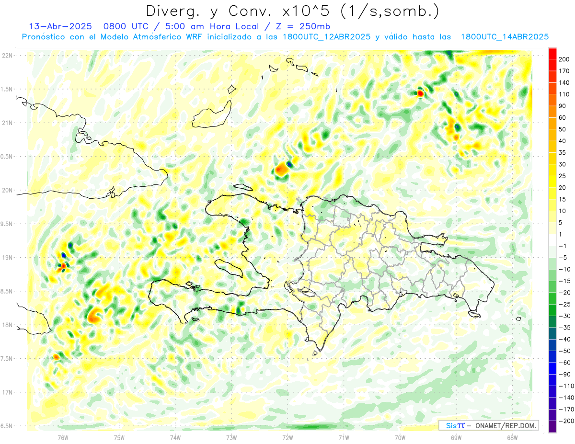Click the white color bar segment between 1 and -1
This screenshot has width=575, height=444.
pyautogui.click(x=552, y=240)
